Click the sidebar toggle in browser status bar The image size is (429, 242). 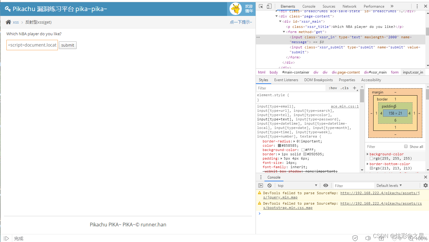tap(6, 238)
